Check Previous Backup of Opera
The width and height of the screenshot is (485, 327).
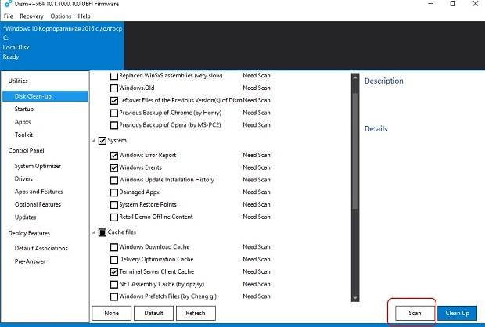114,125
